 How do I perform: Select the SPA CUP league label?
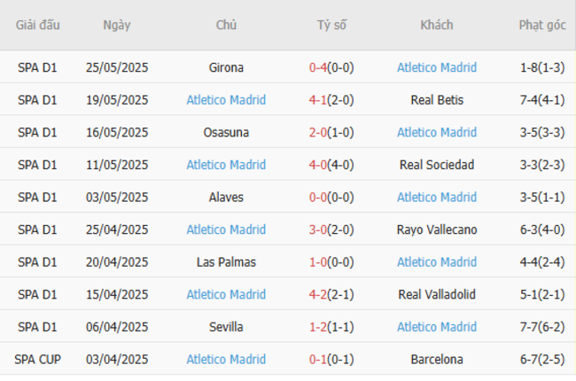pos(37,359)
